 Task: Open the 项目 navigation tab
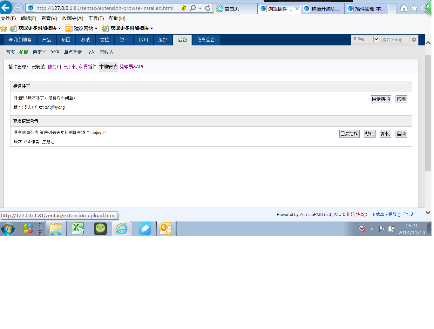[x=66, y=40]
